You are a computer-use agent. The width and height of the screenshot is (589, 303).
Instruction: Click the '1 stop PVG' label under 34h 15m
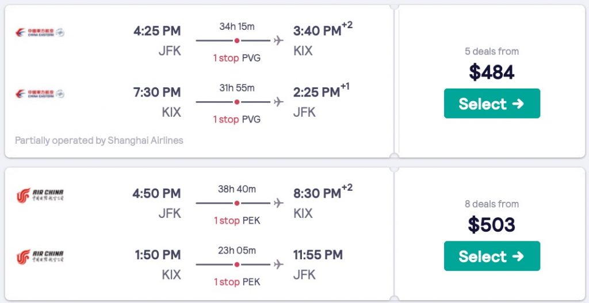pos(236,58)
